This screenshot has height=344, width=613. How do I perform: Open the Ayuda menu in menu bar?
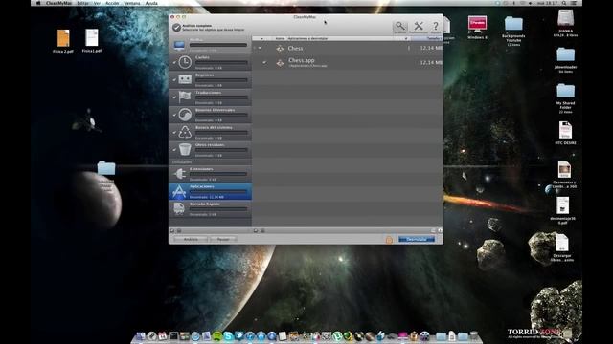(151, 3)
